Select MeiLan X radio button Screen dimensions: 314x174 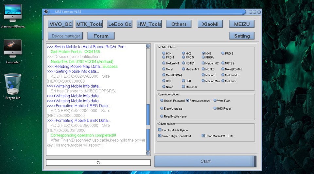click(x=183, y=87)
